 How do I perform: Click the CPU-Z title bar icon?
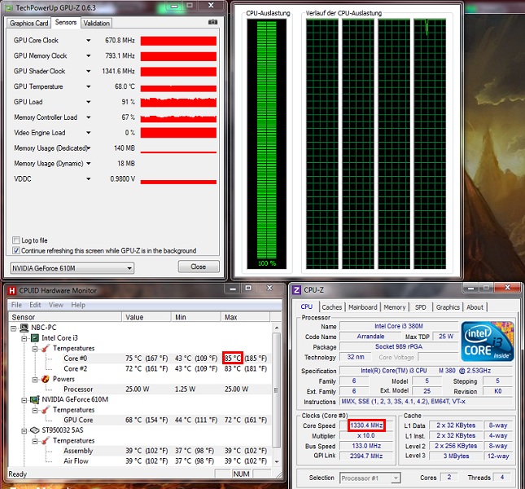(296, 290)
